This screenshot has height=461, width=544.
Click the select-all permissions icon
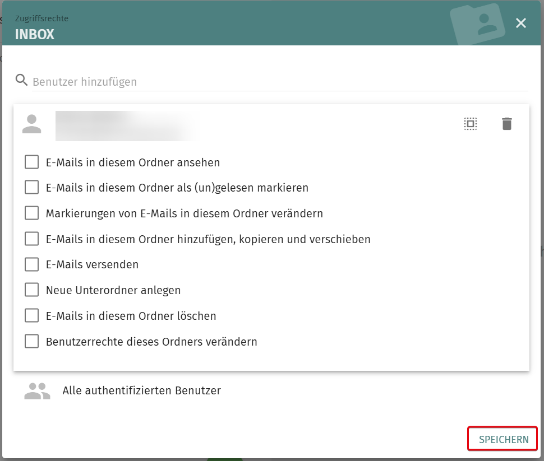(470, 124)
